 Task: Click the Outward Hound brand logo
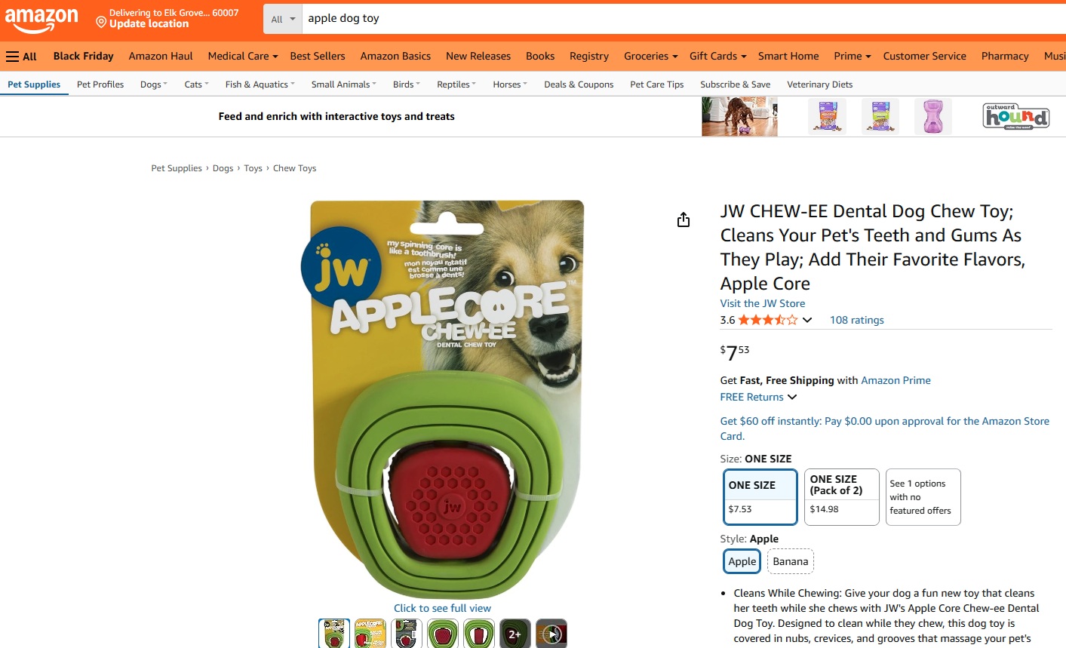click(1016, 117)
